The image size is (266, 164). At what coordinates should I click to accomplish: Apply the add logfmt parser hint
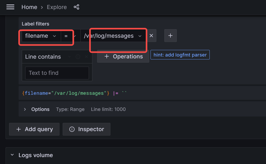(x=180, y=55)
